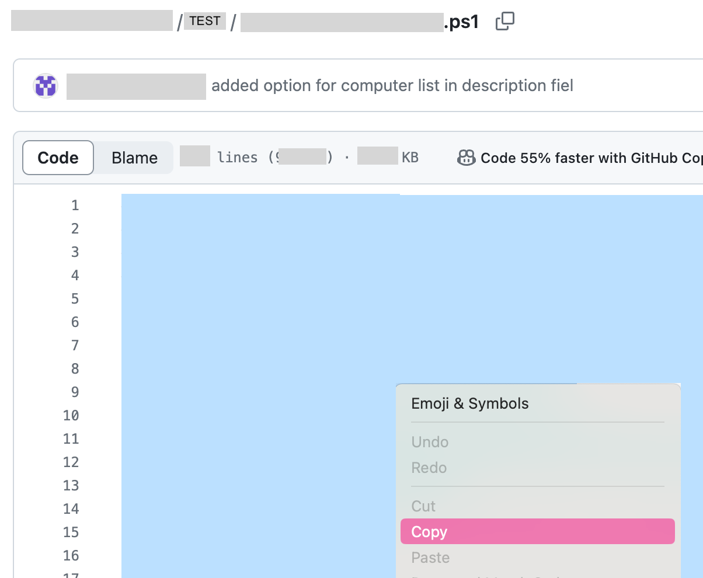Viewport: 703px width, 578px height.
Task: Select line number 1 in the gutter
Action: click(75, 205)
